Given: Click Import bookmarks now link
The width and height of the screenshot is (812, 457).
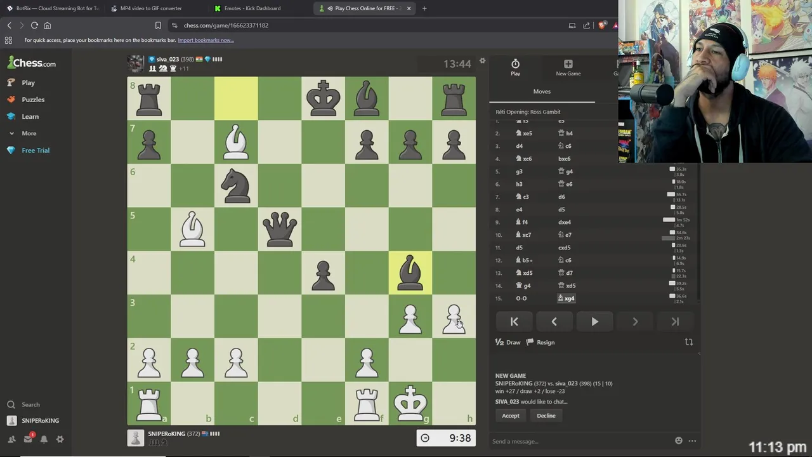Looking at the screenshot, I should coord(206,40).
